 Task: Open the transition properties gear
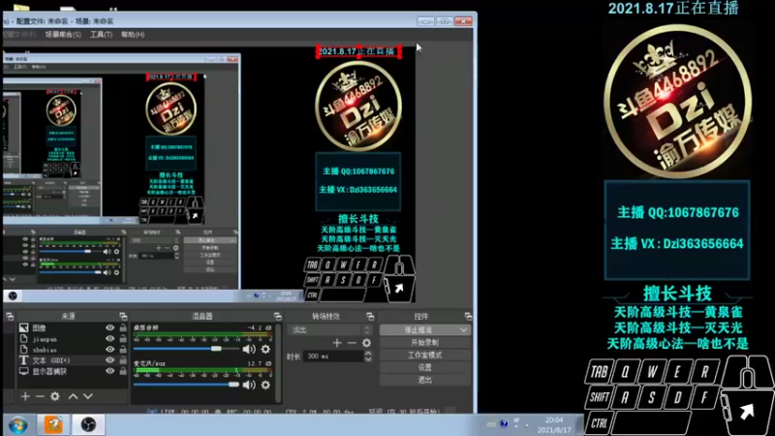click(x=366, y=343)
